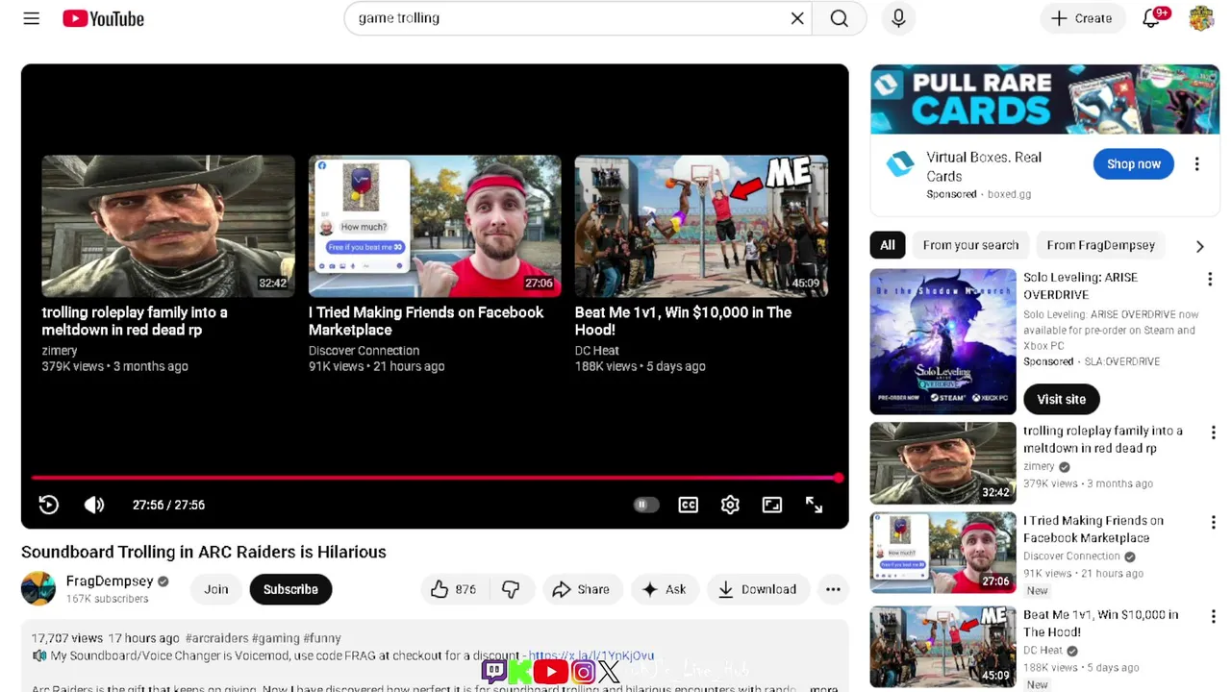1231x692 pixels.
Task: Enter full screen mode
Action: (814, 505)
